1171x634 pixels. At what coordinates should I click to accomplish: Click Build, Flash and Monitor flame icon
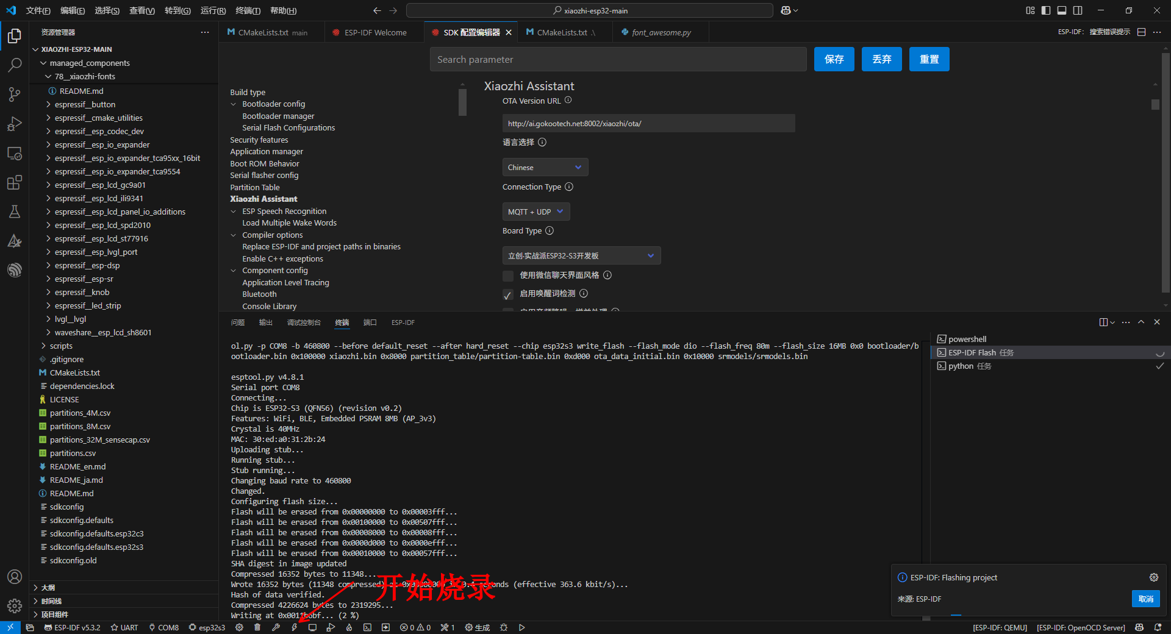[349, 627]
